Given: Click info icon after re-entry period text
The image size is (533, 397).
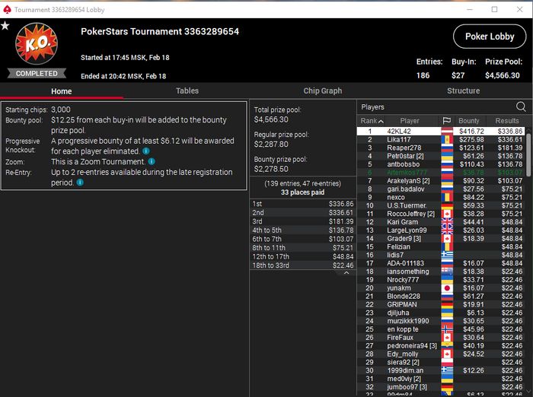Looking at the screenshot, I should point(80,183).
